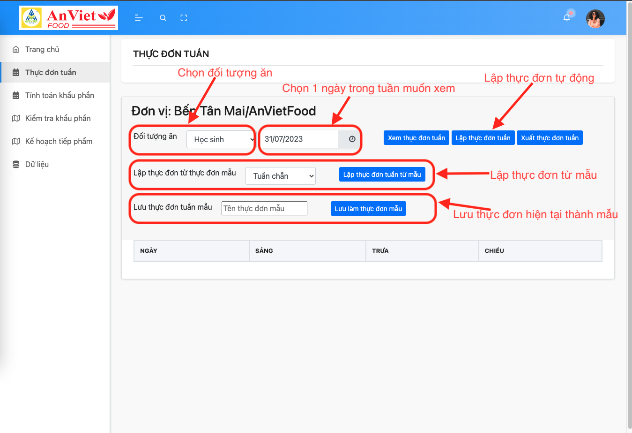The height and width of the screenshot is (433, 632).
Task: Click the calendar icon for Thực đơn tuần
Action: click(16, 72)
